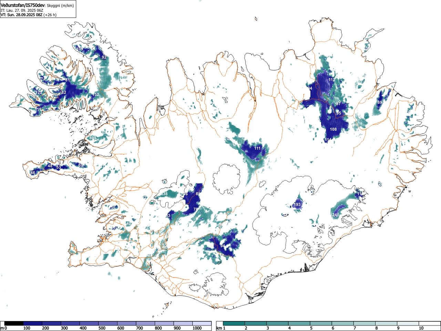Click the legend swatch between 700 and 800
This screenshot has width=441, height=331.
pyautogui.click(x=146, y=323)
